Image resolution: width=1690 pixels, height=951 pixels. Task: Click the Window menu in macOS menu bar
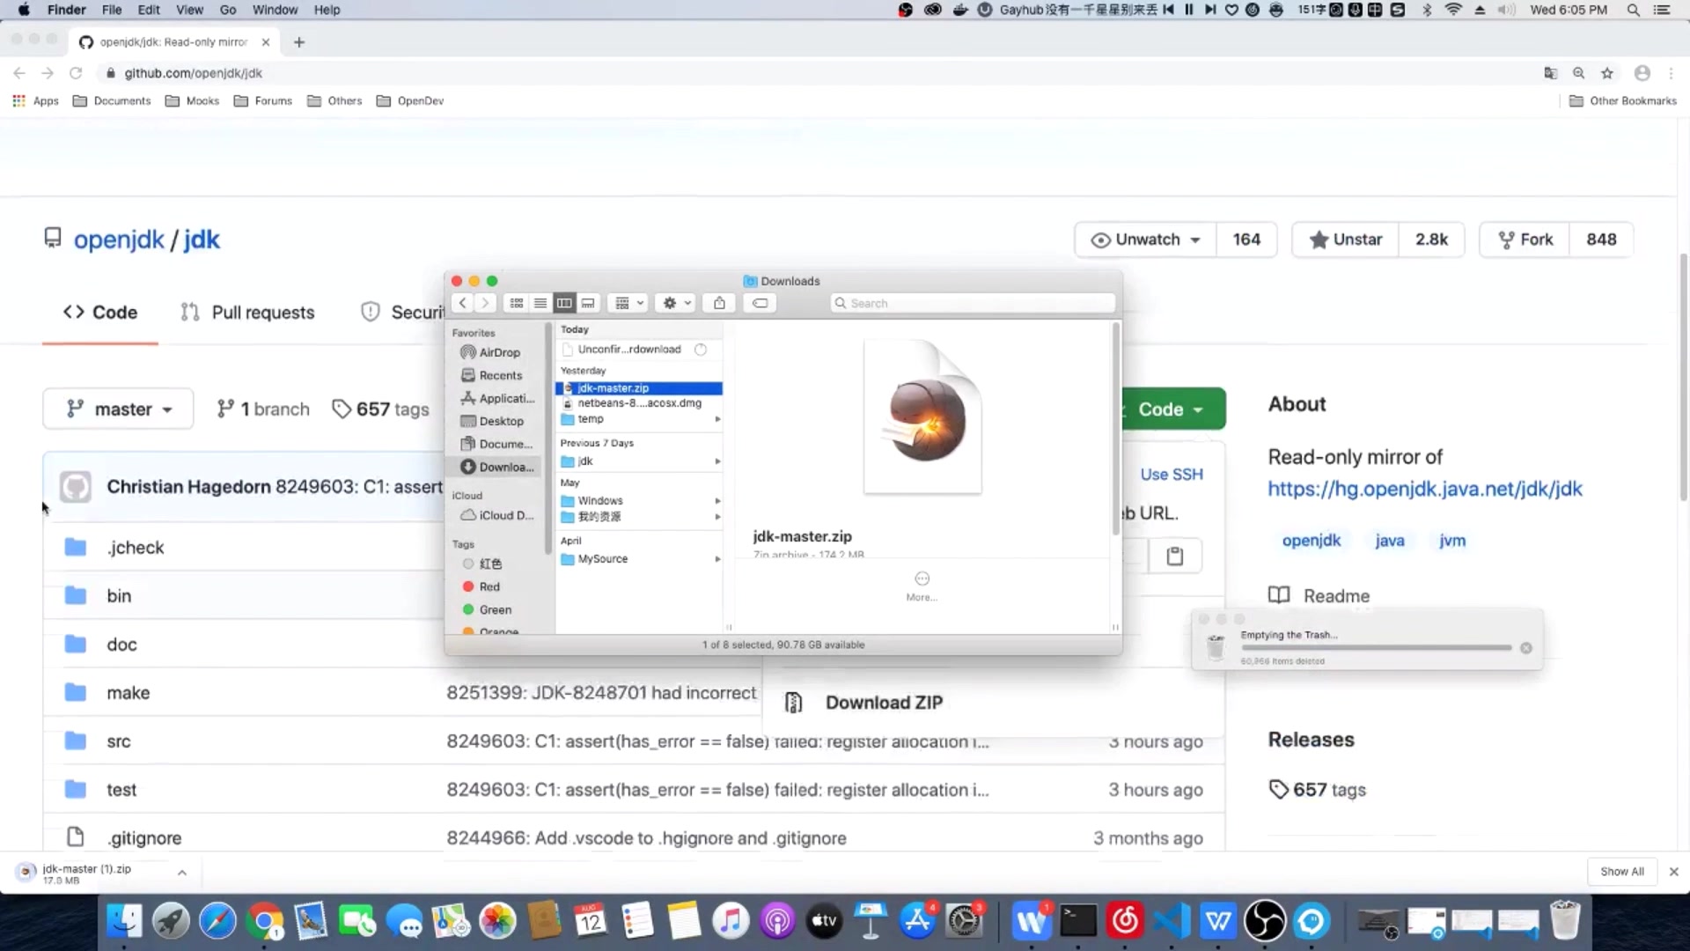[x=276, y=10]
